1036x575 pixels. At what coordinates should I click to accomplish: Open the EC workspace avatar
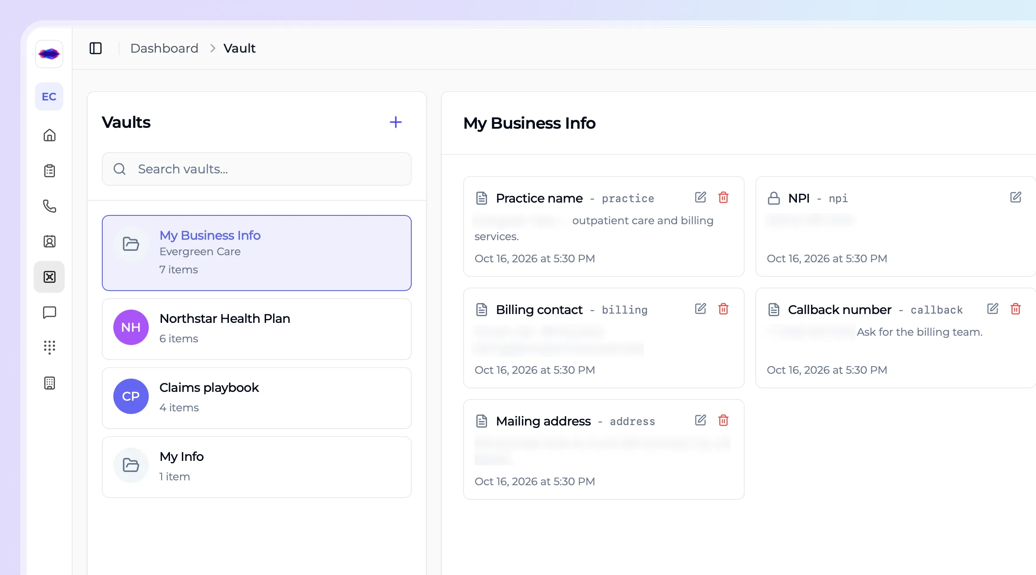(x=49, y=96)
